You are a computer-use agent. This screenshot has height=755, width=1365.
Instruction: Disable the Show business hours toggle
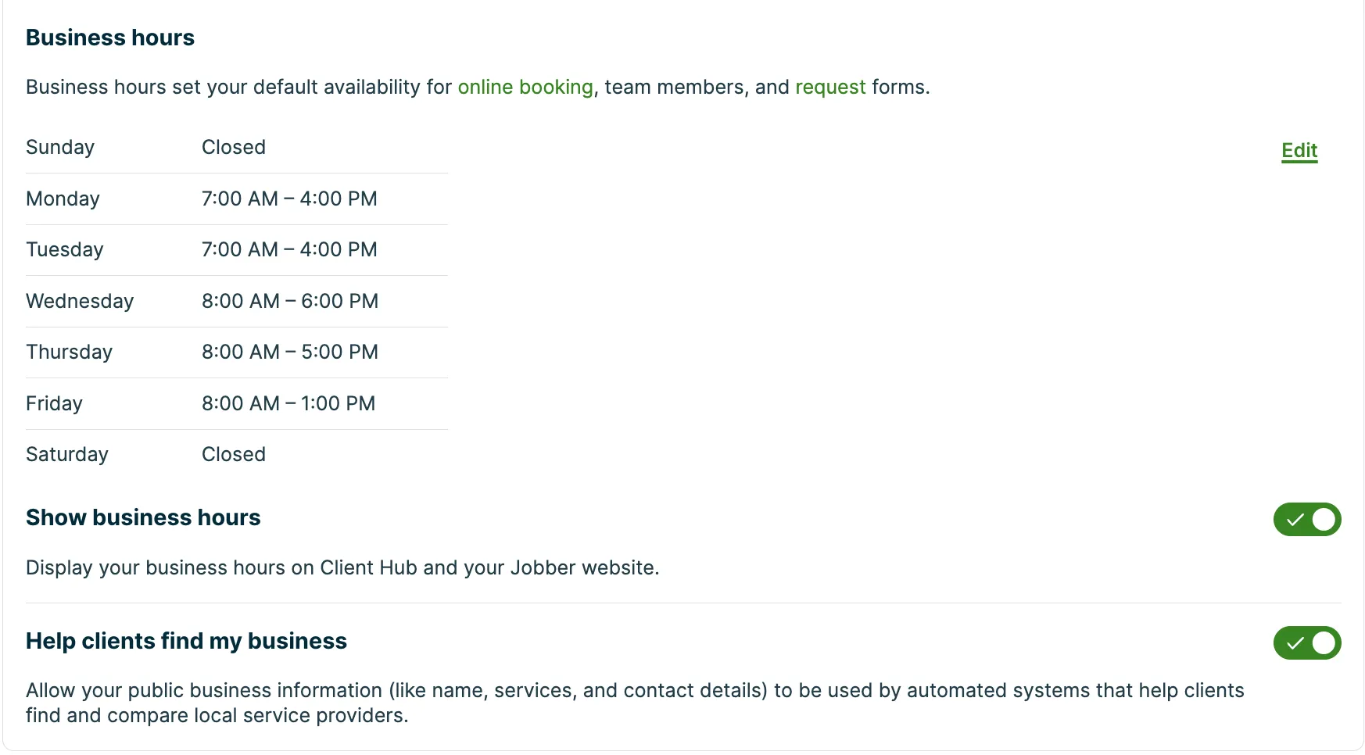(1307, 519)
